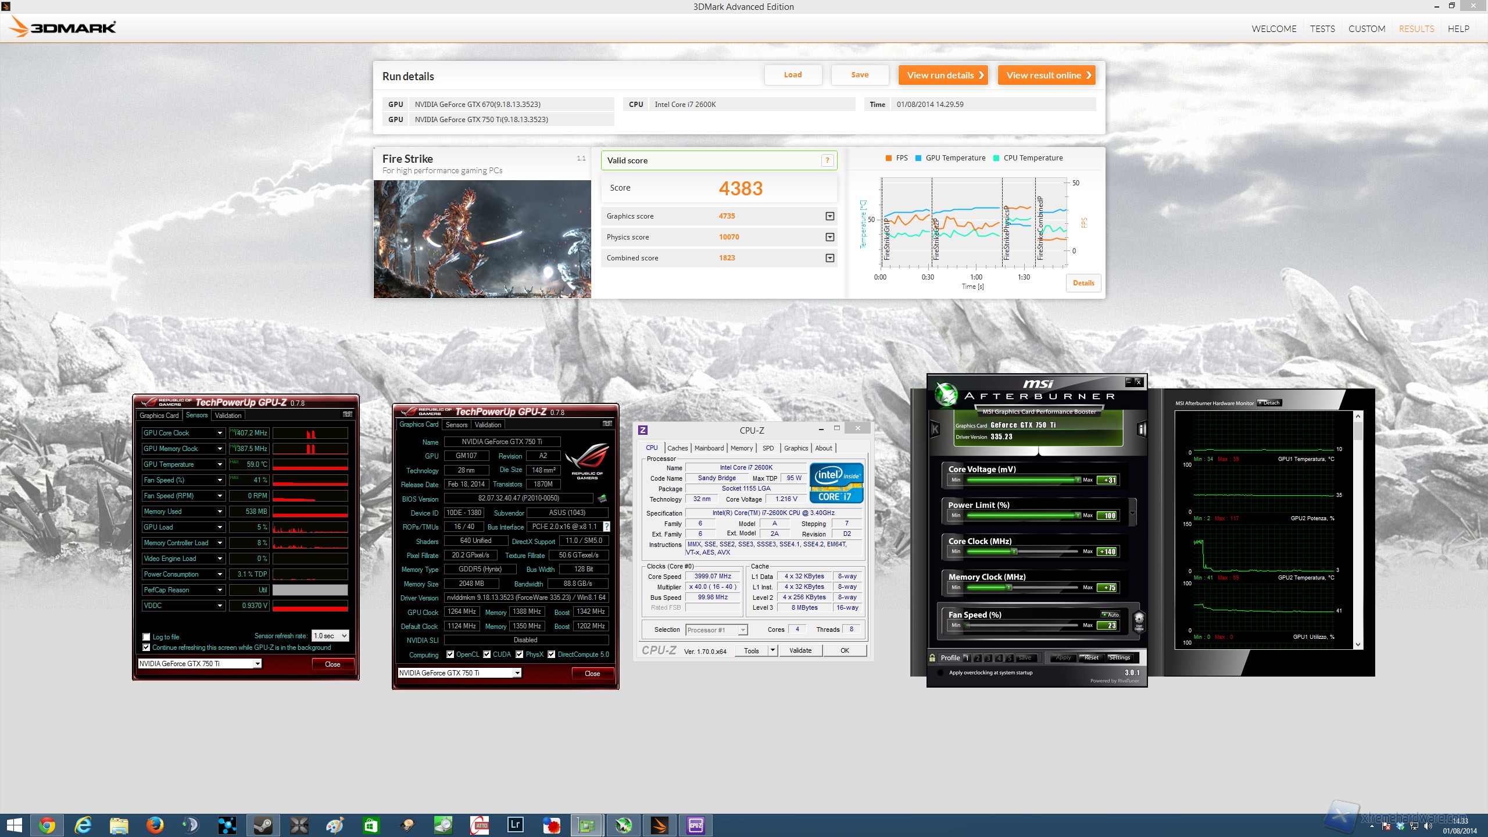Toggle the Log to file checkbox
1488x837 pixels.
(146, 637)
